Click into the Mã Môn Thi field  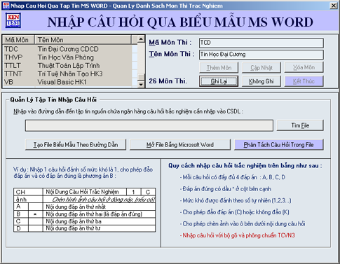pyautogui.click(x=261, y=43)
